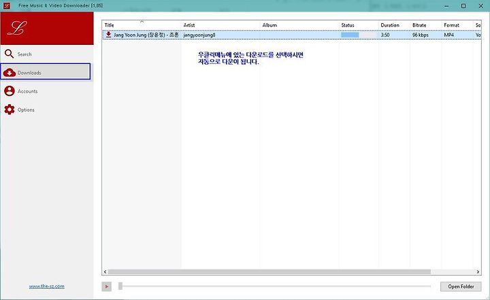Select the Downloads sidebar label
This screenshot has height=300, width=490.
click(29, 73)
